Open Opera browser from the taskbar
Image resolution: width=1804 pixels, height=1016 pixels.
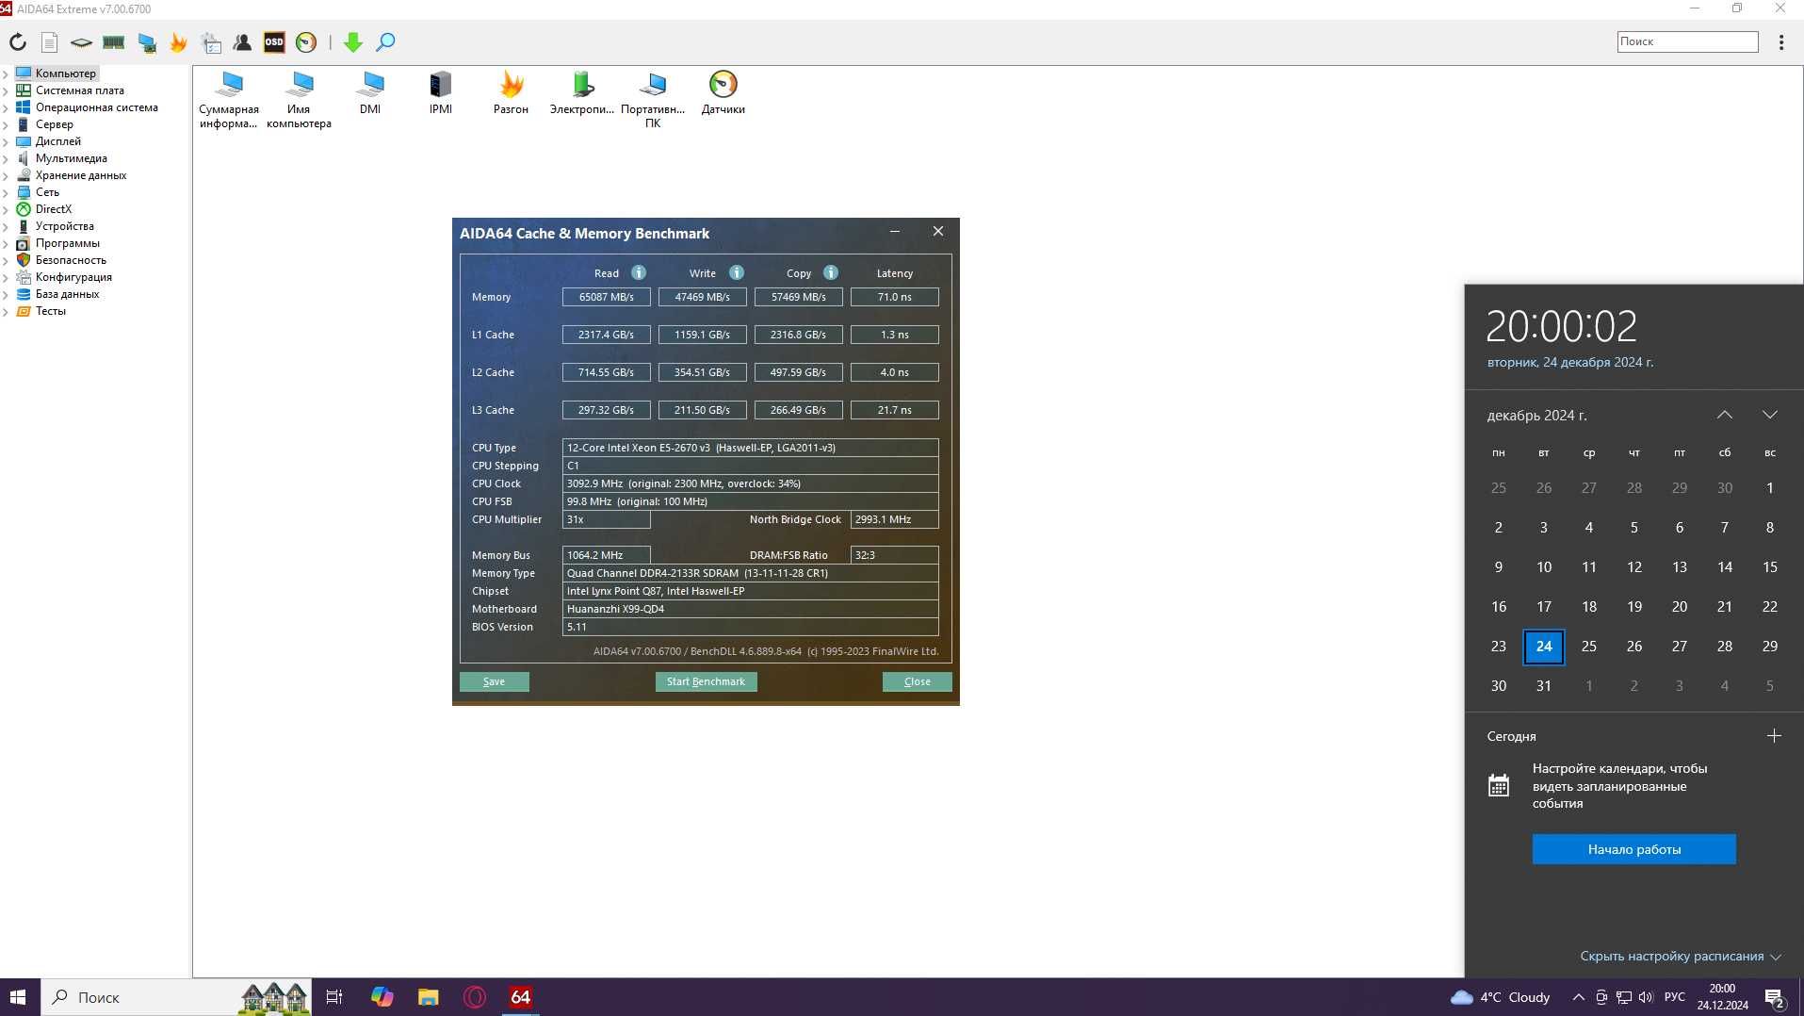pyautogui.click(x=475, y=997)
